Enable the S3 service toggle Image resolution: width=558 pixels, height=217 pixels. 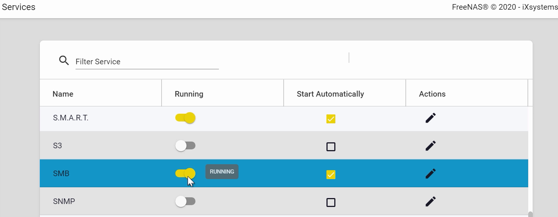click(x=185, y=146)
